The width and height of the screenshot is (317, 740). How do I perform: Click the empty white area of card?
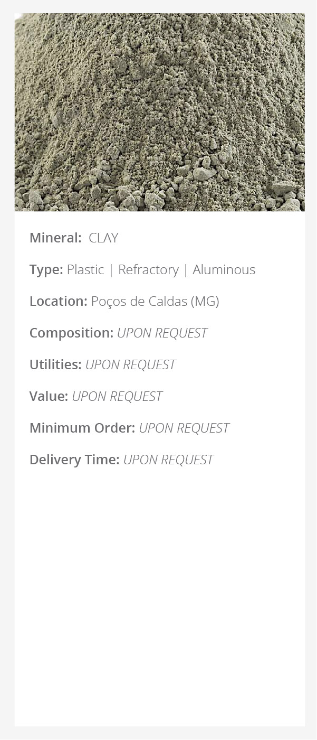click(x=159, y=597)
